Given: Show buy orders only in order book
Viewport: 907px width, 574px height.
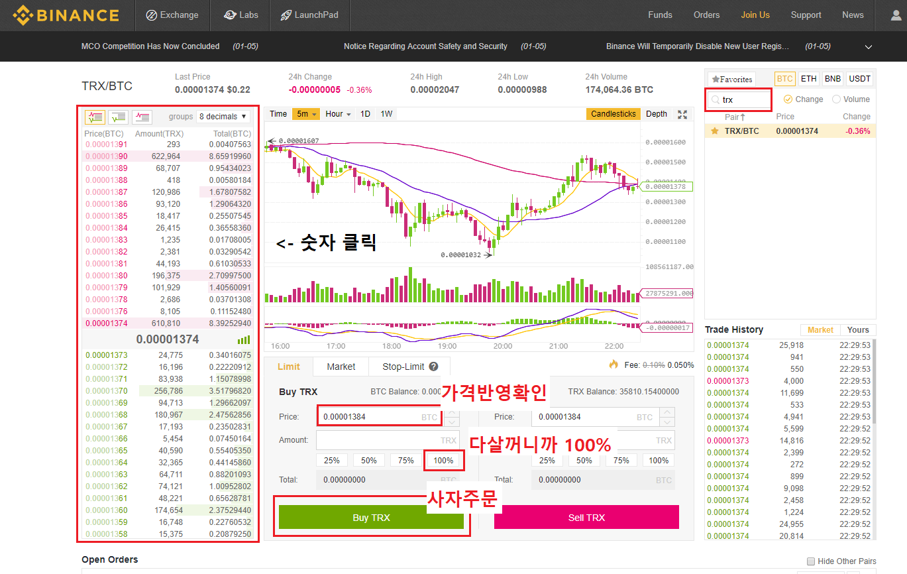Looking at the screenshot, I should pos(119,117).
